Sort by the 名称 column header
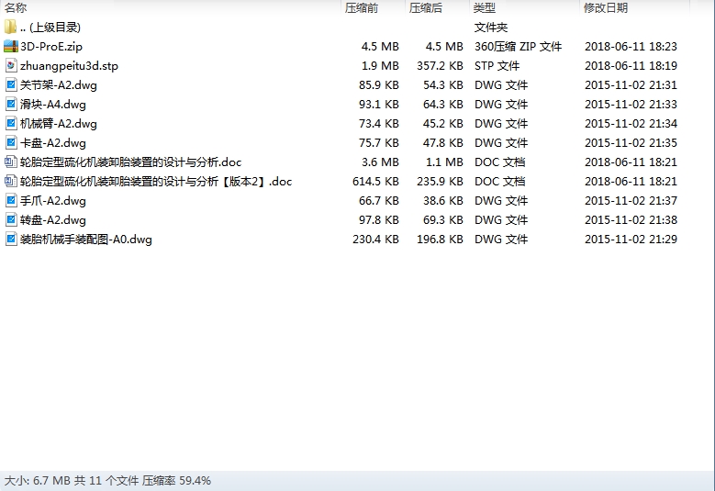Screen dimensions: 715x491 16,7
